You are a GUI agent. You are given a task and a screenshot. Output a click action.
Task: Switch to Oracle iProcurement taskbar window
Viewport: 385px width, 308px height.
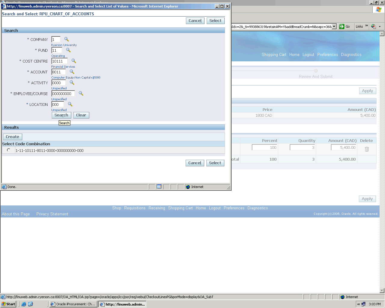pos(73,304)
